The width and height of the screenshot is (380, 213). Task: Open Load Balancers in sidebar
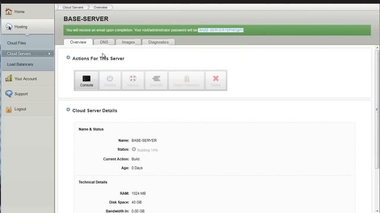[x=28, y=64]
